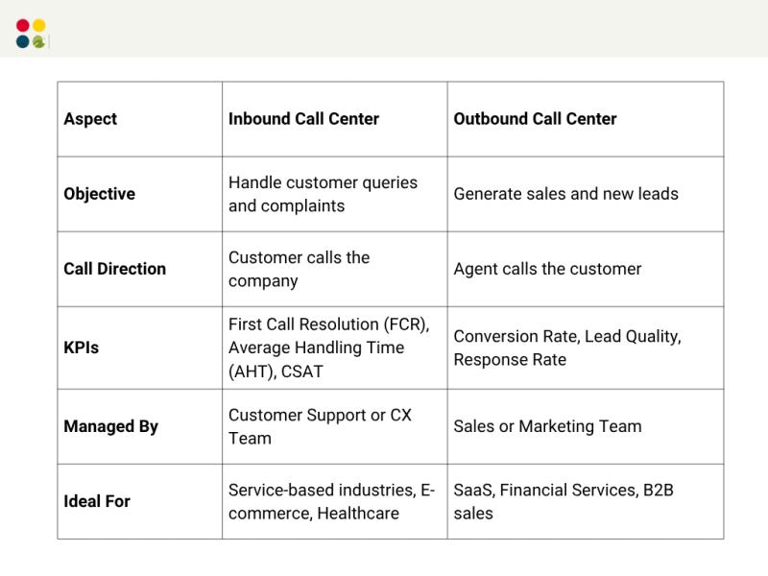The width and height of the screenshot is (768, 576).
Task: Select 'Sales or Marketing Team' cell
Action: 547,426
